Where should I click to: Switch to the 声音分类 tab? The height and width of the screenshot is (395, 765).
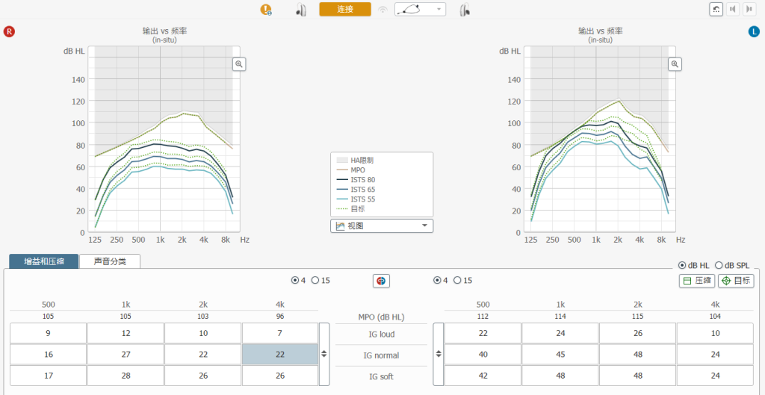tap(110, 261)
